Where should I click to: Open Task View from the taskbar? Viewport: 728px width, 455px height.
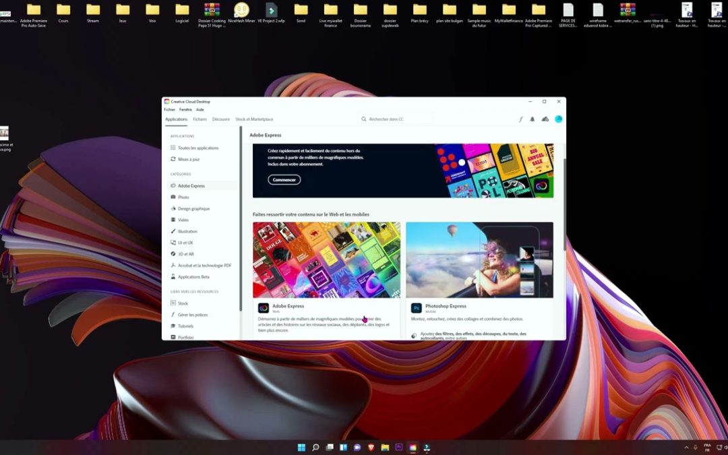329,448
